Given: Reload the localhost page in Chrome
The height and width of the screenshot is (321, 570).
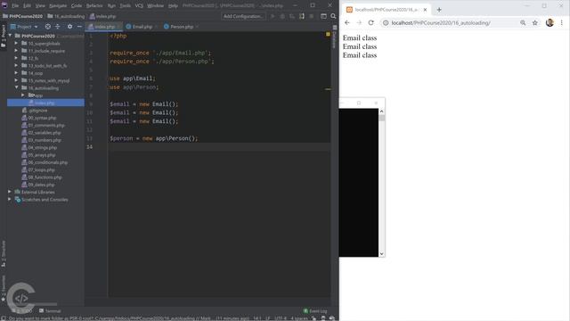Looking at the screenshot, I should pos(370,22).
